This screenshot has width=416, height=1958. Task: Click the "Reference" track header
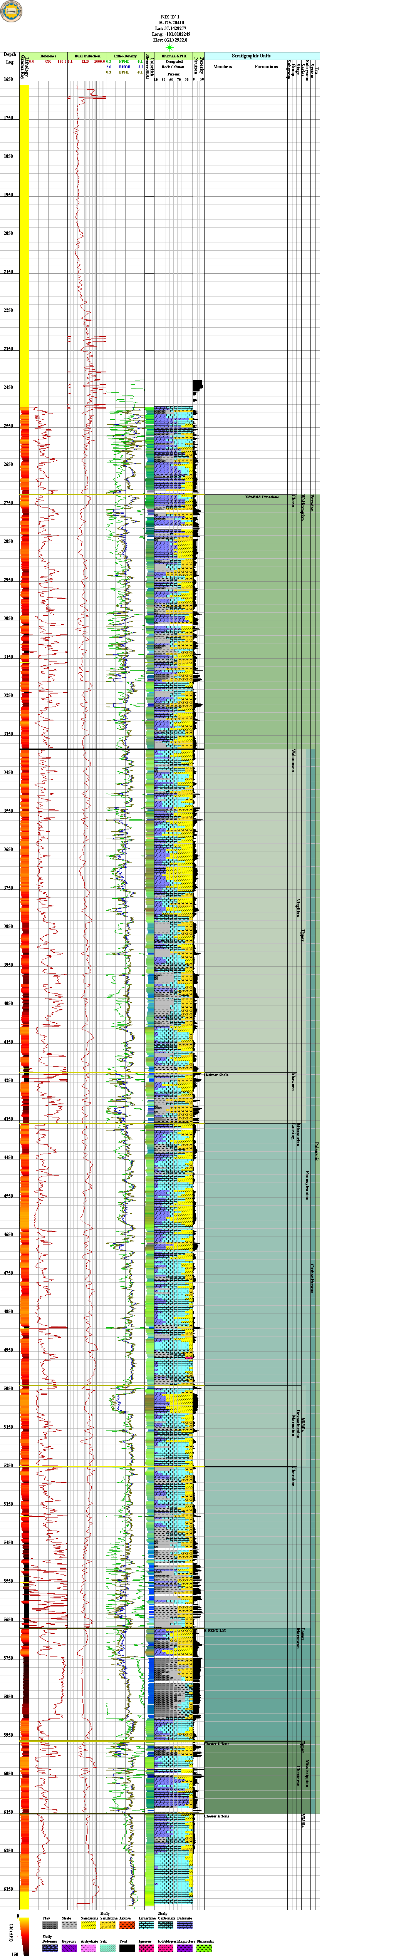pos(48,56)
